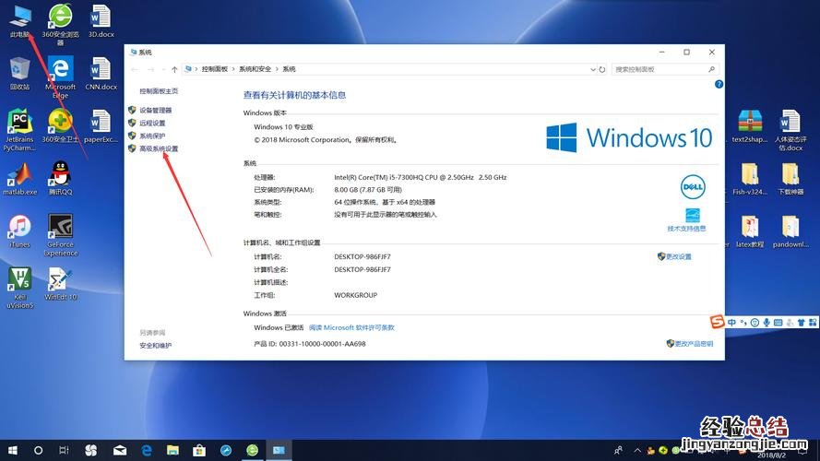820x461 pixels.
Task: Select the CNN.docx document icon
Action: pos(101,74)
